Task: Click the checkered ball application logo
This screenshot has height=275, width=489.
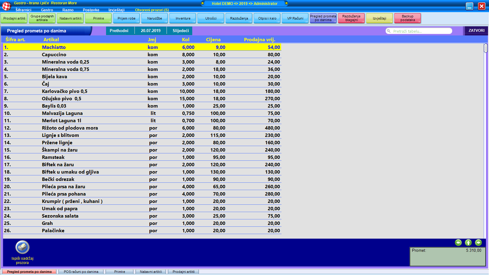Action: (x=6, y=6)
